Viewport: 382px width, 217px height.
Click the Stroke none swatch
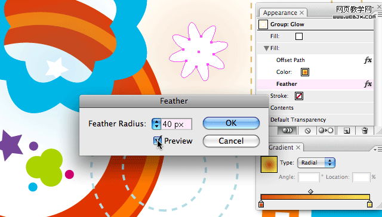coord(299,96)
